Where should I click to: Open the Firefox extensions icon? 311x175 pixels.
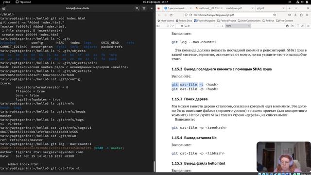pyautogui.click(x=301, y=15)
